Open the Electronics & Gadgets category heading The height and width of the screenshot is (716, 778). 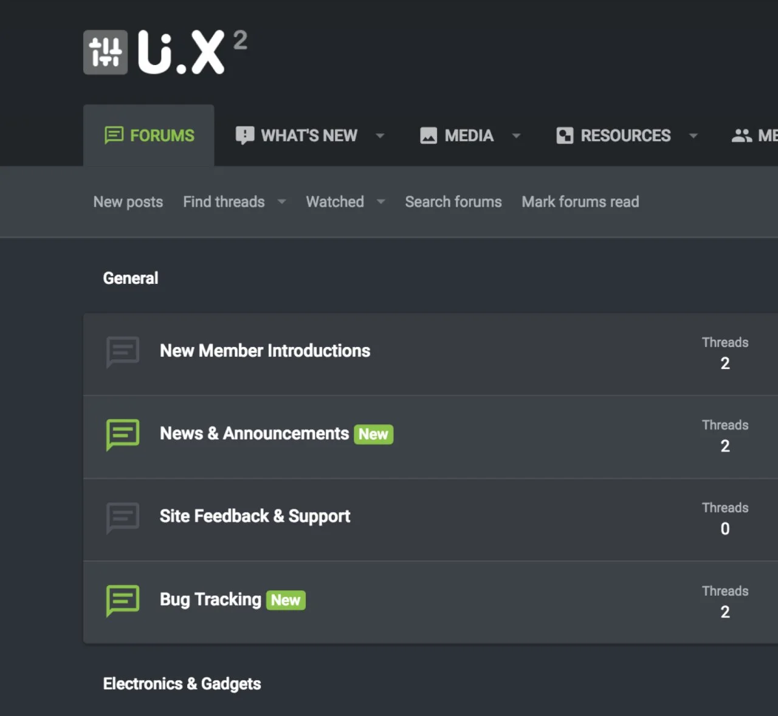click(x=182, y=684)
